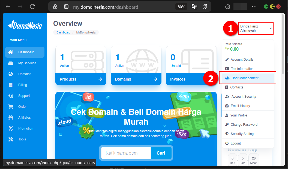Go to Domains in sidebar menu
This screenshot has height=169, width=288.
[25, 74]
